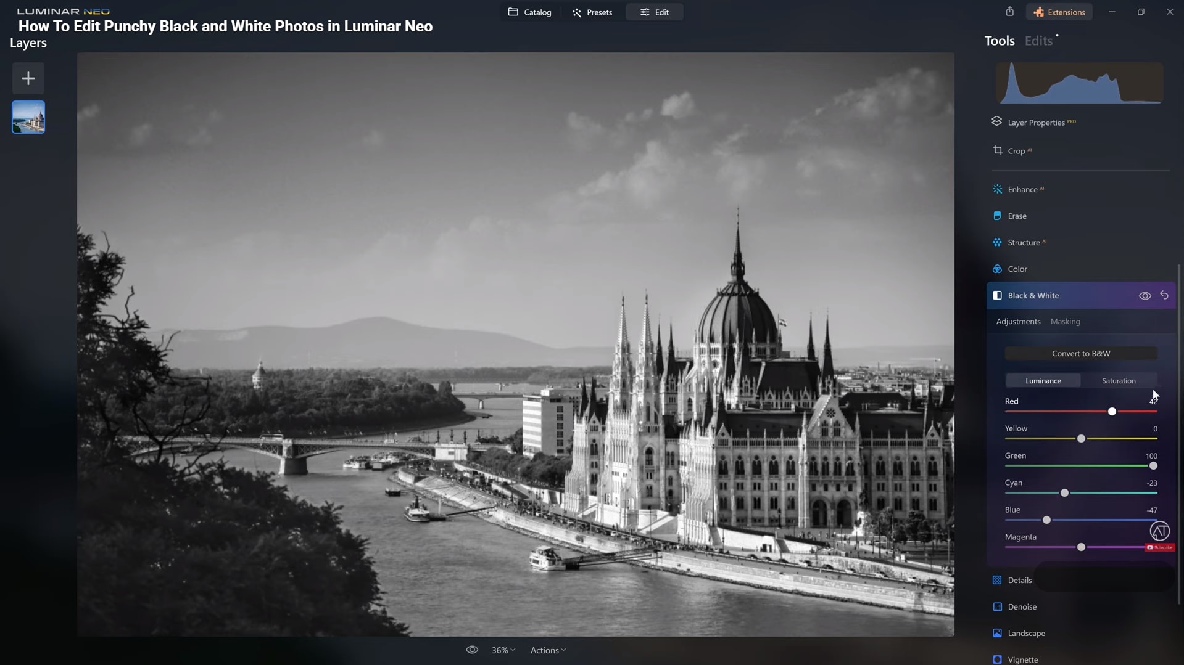Switch to the Tools panel tab
Screen dimensions: 1184x665
pos(1000,41)
